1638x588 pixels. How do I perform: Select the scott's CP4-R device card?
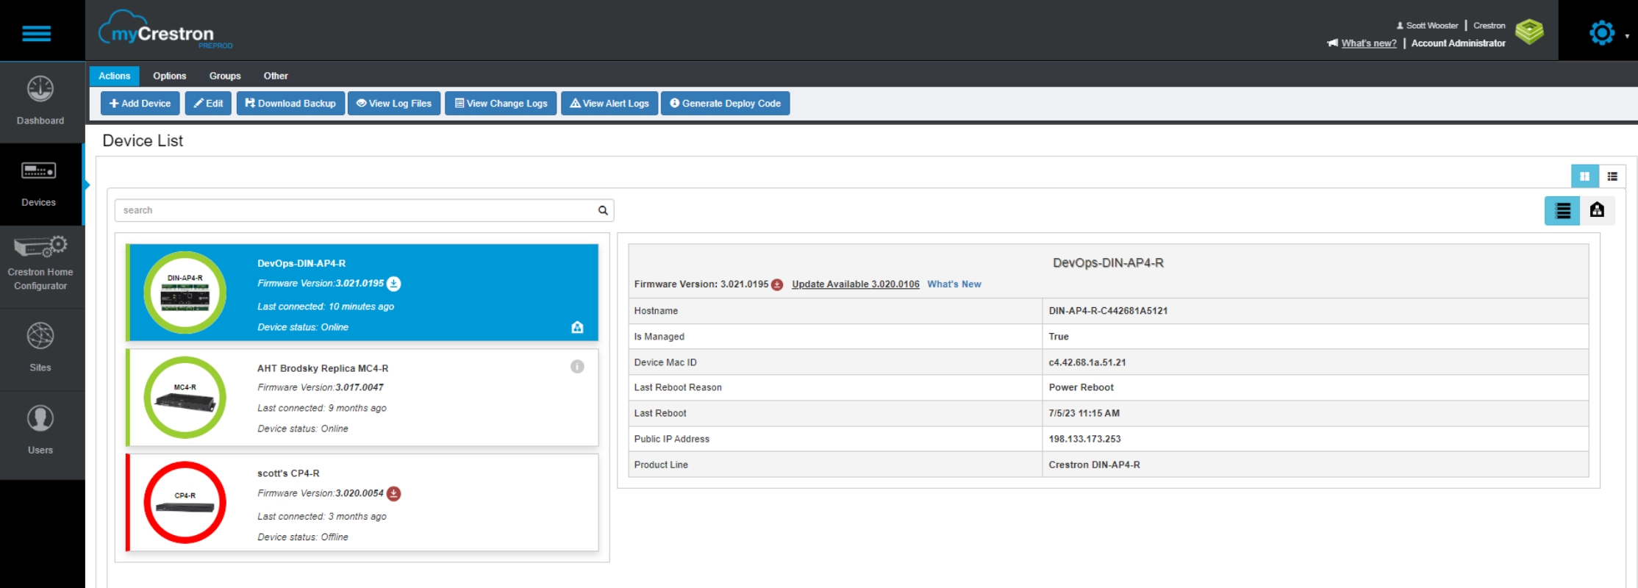coord(362,503)
